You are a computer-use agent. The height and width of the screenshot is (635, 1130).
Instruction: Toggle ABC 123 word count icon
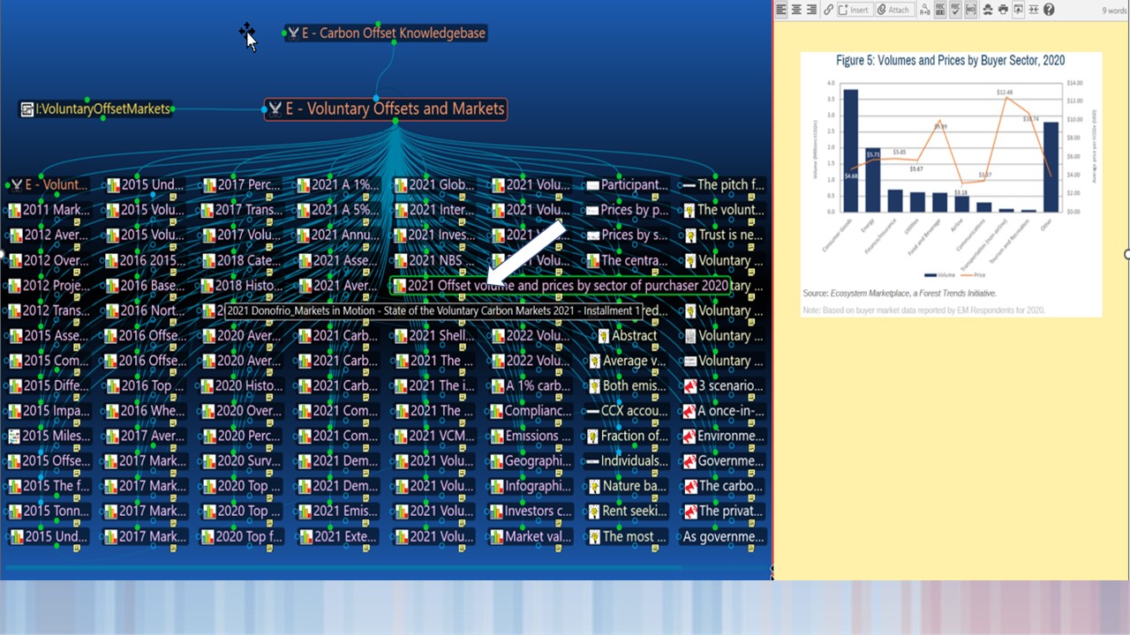point(940,10)
